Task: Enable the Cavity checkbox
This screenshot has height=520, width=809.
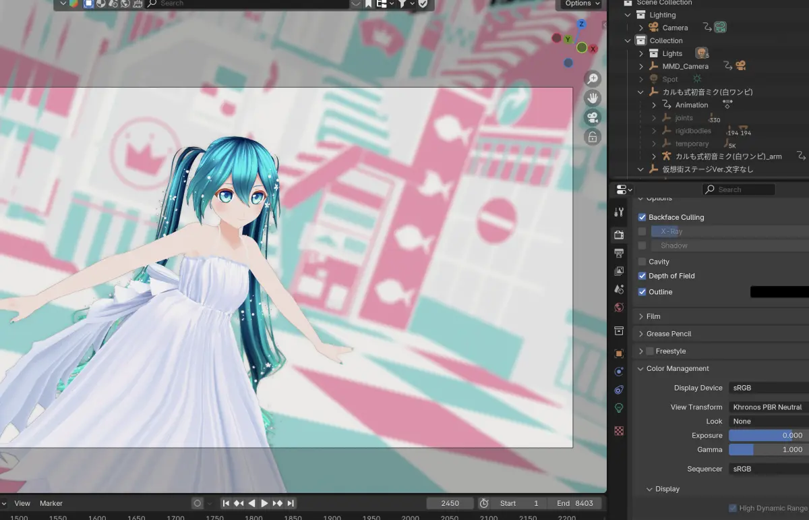Action: (x=642, y=262)
